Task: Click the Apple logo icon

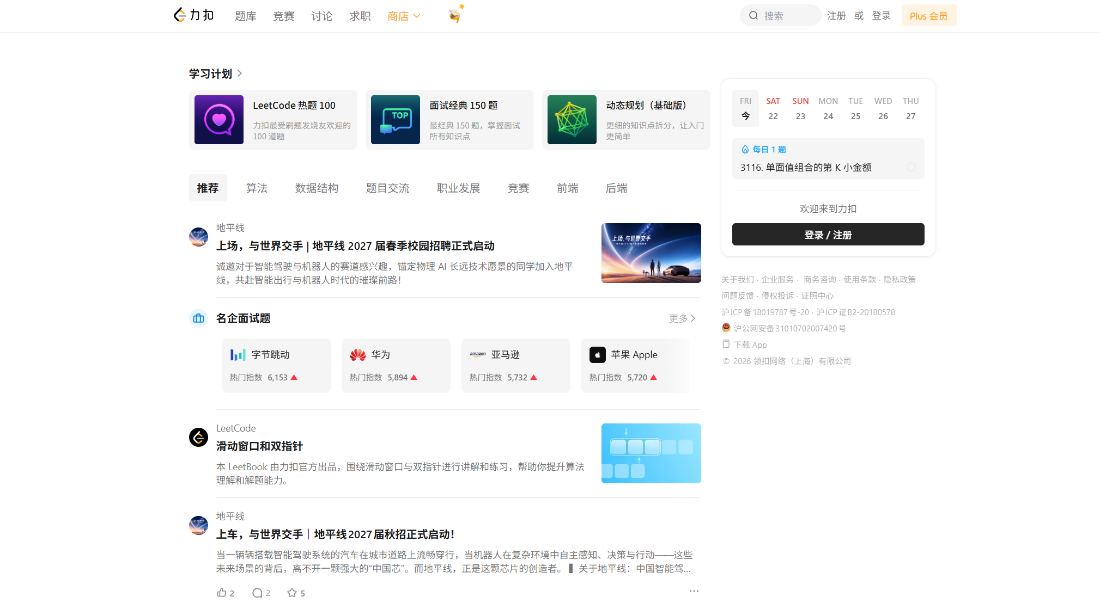Action: pyautogui.click(x=597, y=355)
